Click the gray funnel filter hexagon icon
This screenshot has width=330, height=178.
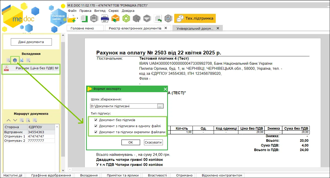(147, 18)
